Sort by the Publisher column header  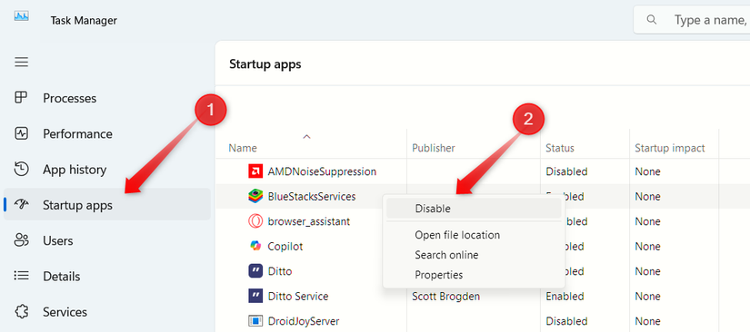(434, 148)
